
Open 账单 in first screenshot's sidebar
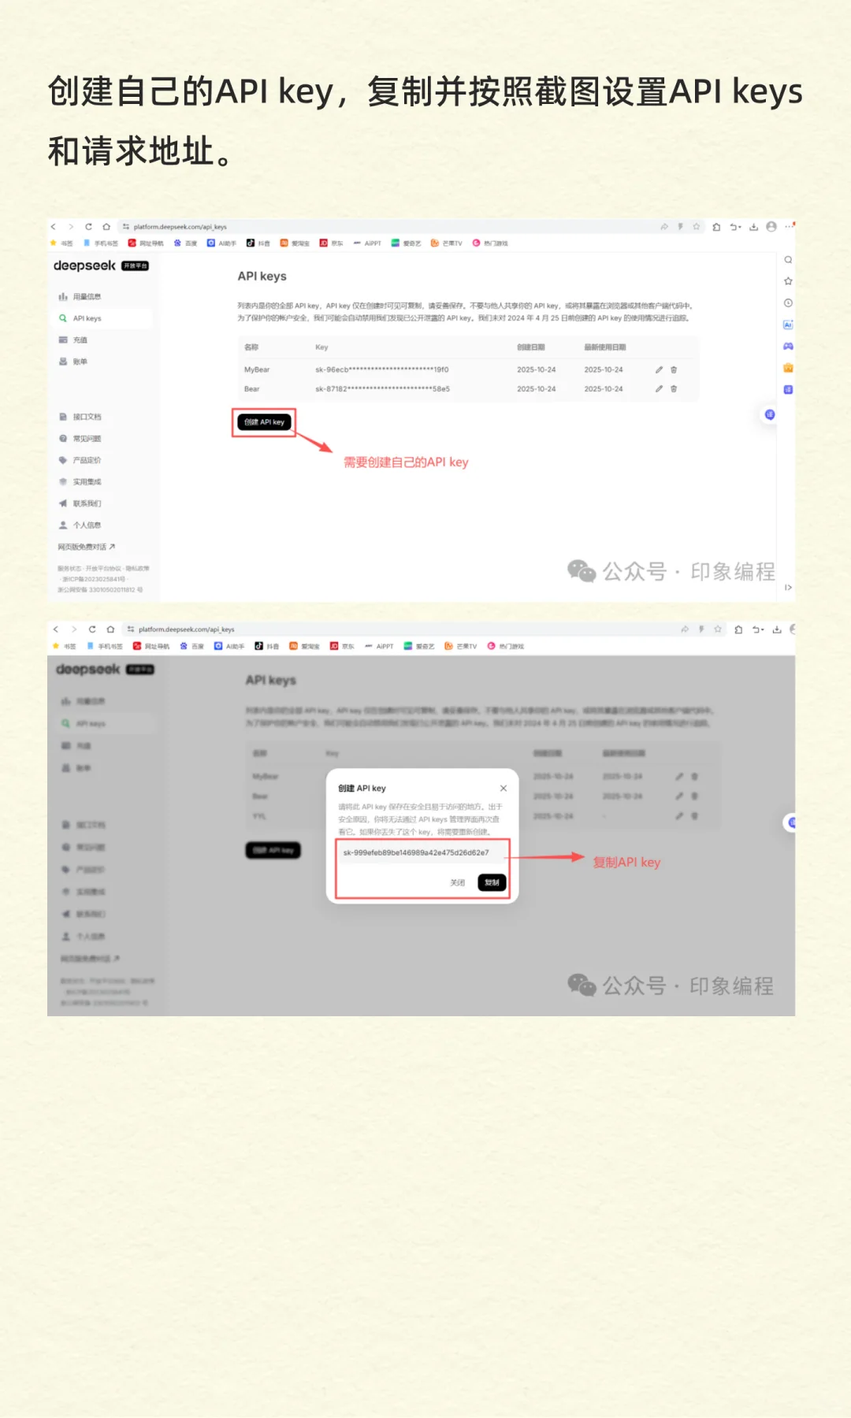[73, 362]
